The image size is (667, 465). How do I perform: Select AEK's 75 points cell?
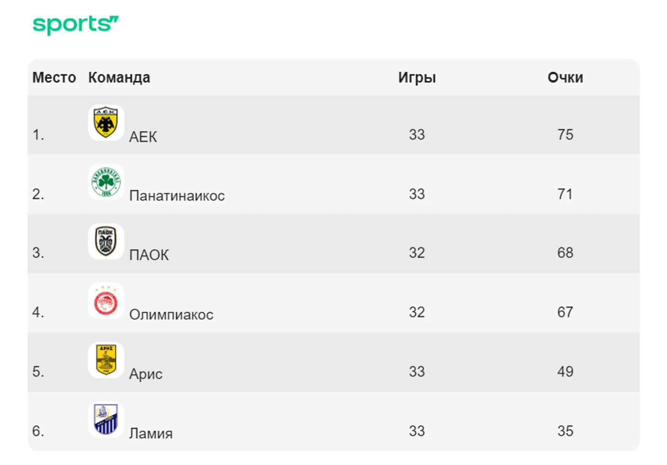(x=566, y=134)
